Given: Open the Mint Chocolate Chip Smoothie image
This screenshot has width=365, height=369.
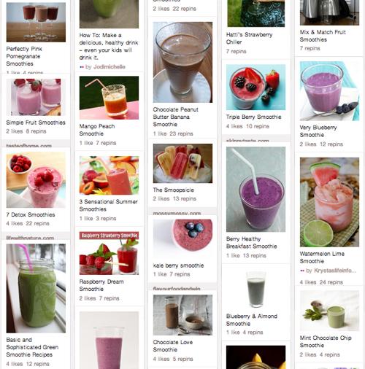Looking at the screenshot, I should pos(329,311).
